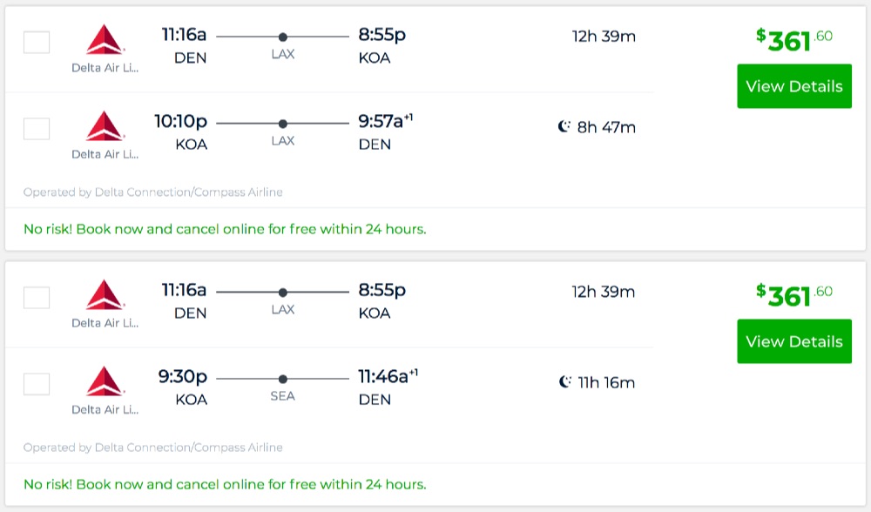This screenshot has width=871, height=512.
Task: Click the LAX stop dot on 10:10p flight
Action: coord(282,124)
